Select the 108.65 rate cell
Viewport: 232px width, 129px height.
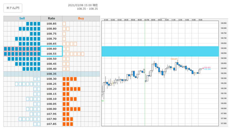coord(51,44)
